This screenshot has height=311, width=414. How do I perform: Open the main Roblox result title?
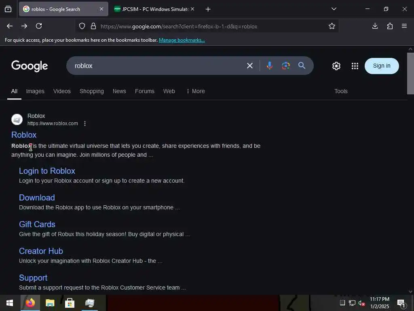pos(24,135)
